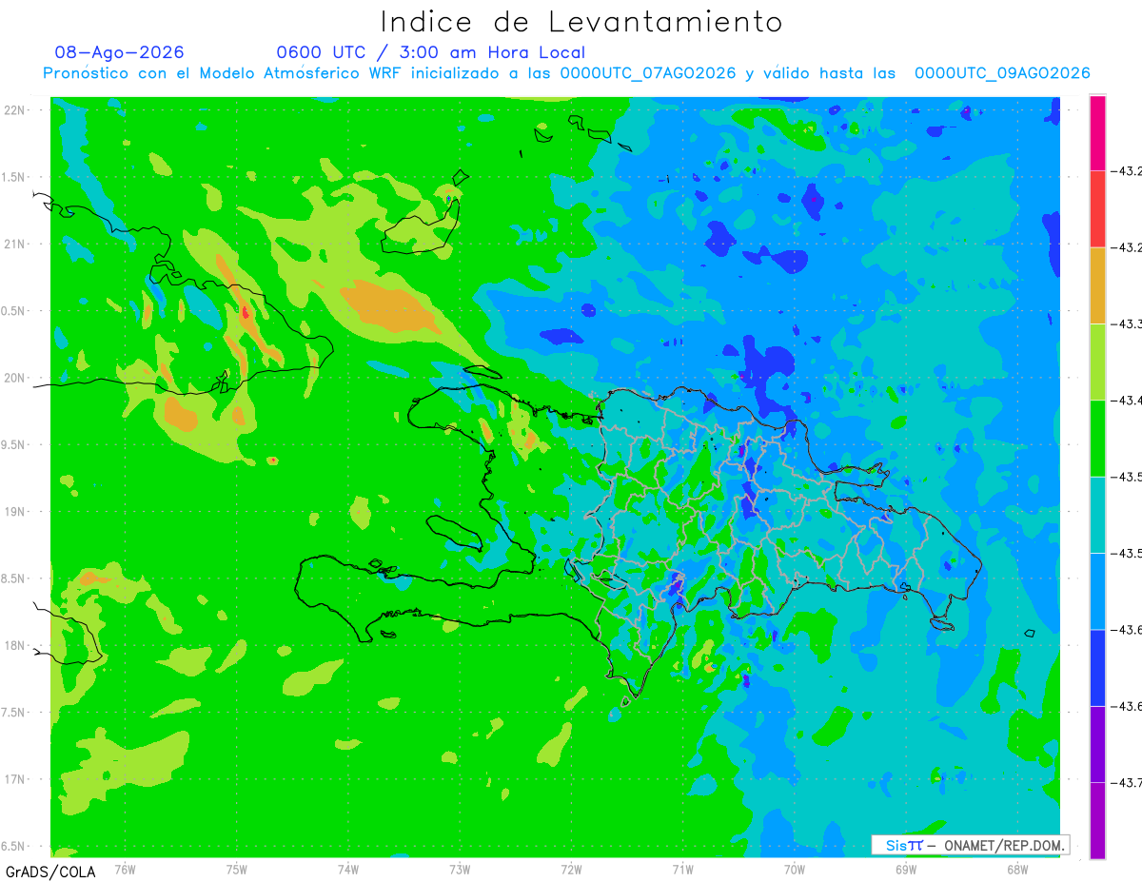This screenshot has width=1142, height=882.
Task: Click the 72W longitude label
Action: (x=571, y=869)
